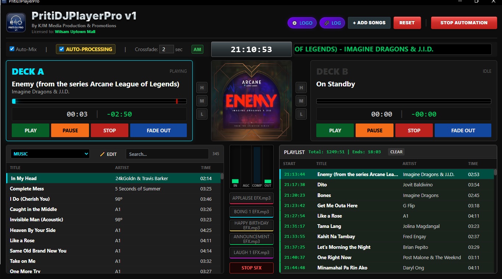The width and height of the screenshot is (502, 279).
Task: Select Get Me Outa Here in playlist
Action: [x=387, y=205]
